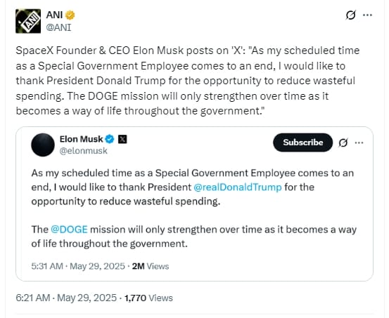This screenshot has width=389, height=318.
Task: Open more options menu on ANI post
Action: 367,15
